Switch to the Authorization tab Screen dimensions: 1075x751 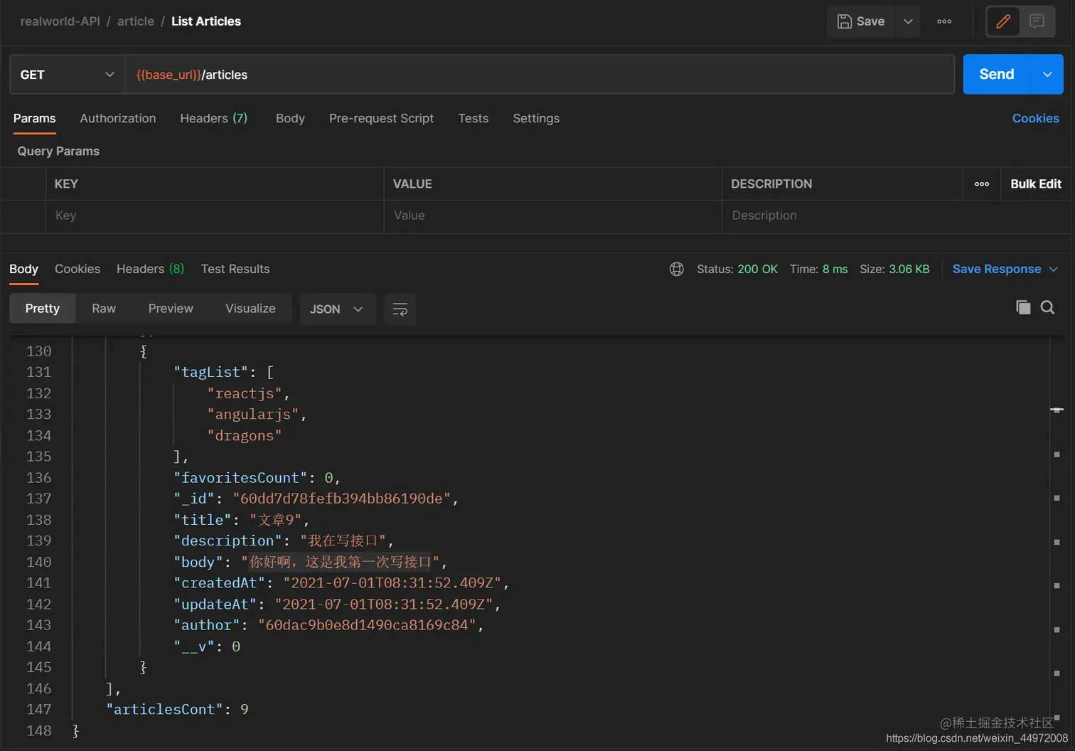click(x=118, y=118)
